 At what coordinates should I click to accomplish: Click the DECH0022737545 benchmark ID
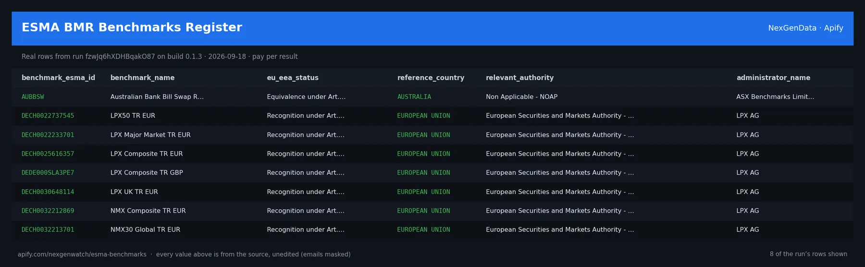pos(48,116)
